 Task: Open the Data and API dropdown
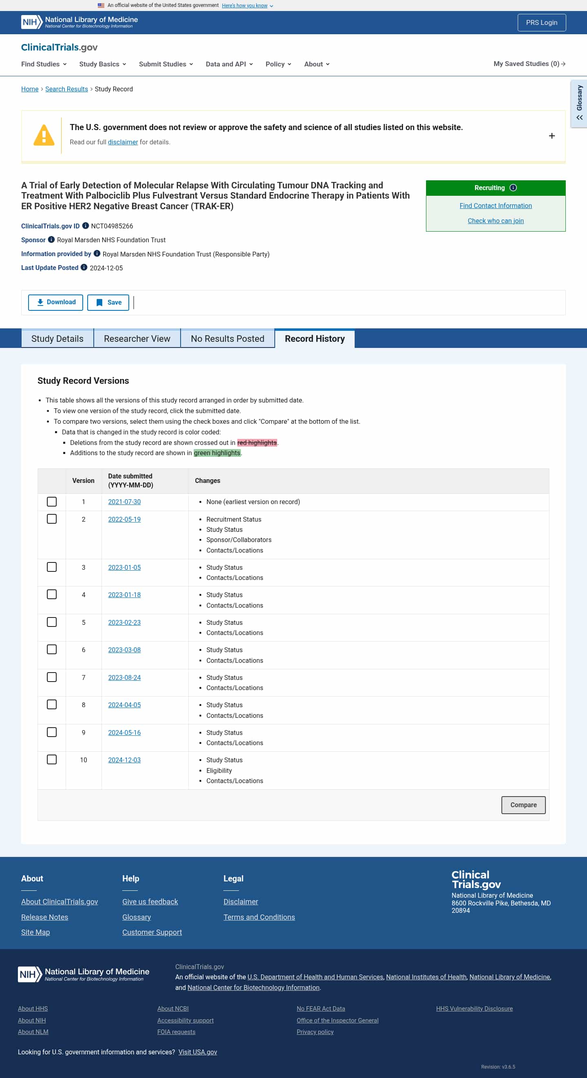[x=229, y=64]
